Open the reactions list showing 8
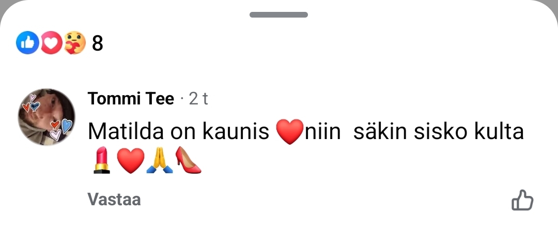 pos(97,43)
